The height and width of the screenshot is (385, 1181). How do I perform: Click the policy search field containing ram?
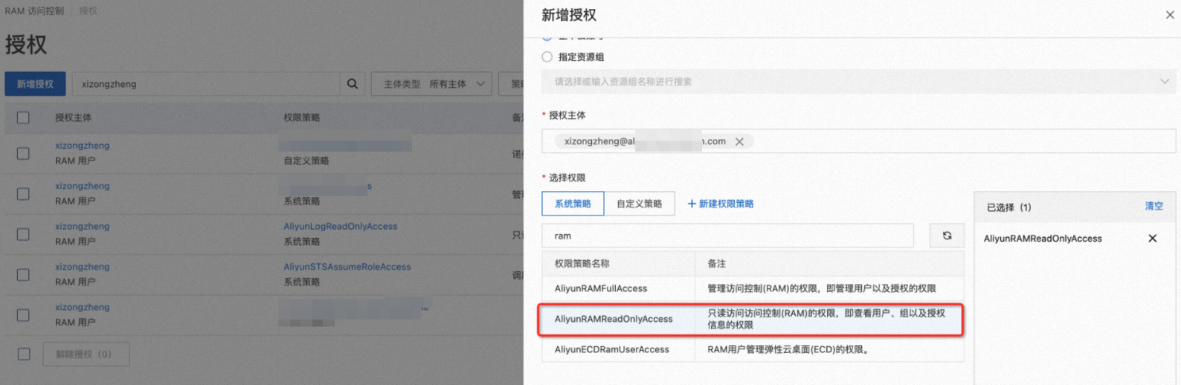click(727, 236)
